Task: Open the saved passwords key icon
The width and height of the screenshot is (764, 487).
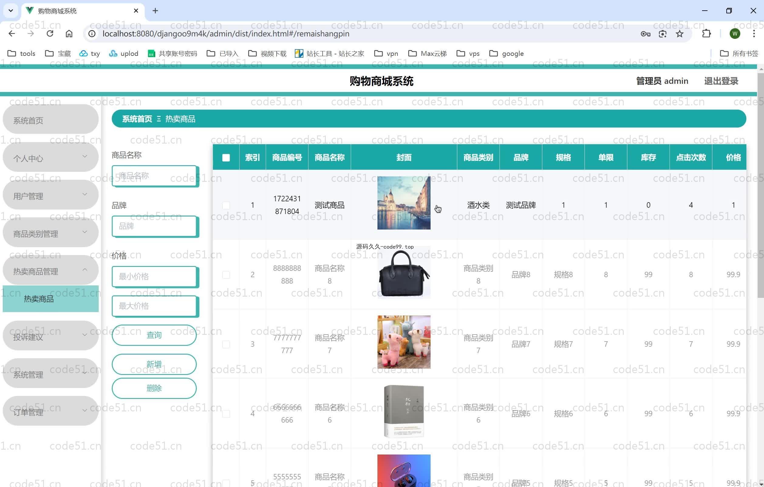Action: pyautogui.click(x=645, y=34)
